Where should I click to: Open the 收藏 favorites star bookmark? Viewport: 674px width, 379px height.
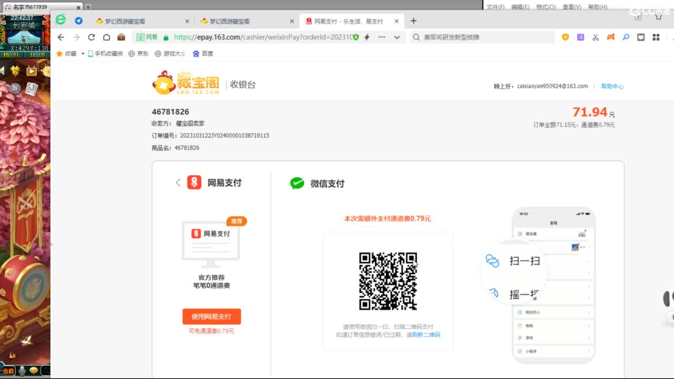coord(66,54)
